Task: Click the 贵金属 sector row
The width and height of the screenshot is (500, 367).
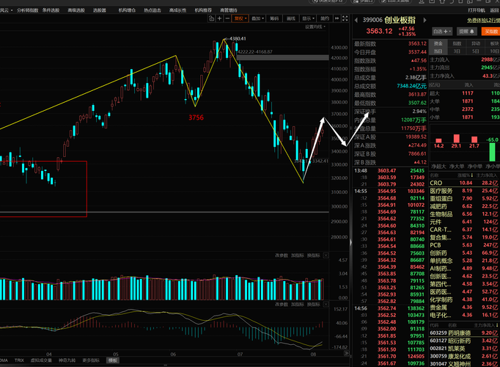Action: 464,308
